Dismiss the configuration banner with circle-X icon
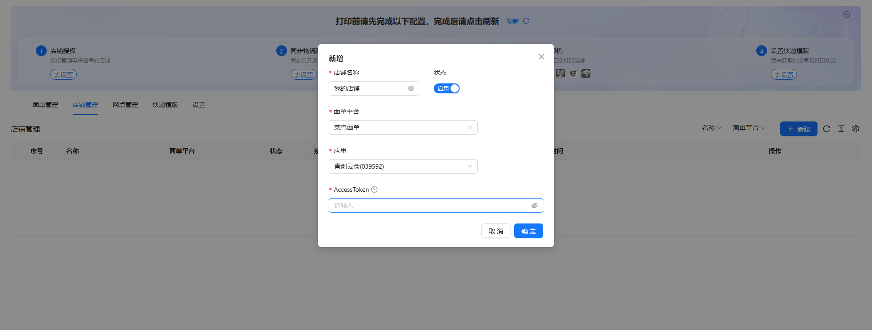 coord(847,15)
